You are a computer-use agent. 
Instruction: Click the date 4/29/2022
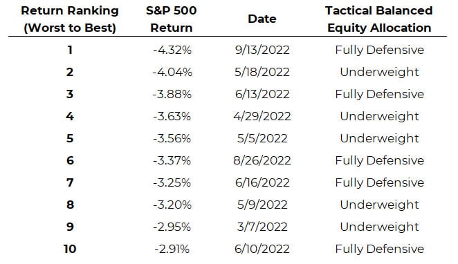tap(262, 116)
